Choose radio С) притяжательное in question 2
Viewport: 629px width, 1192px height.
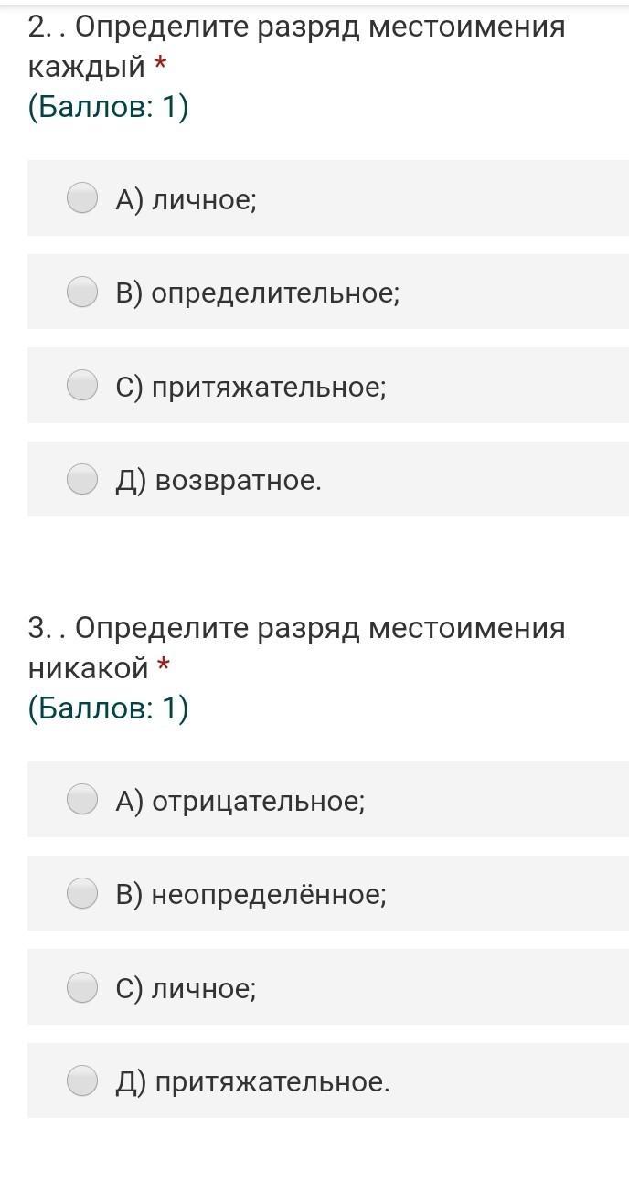pyautogui.click(x=82, y=385)
